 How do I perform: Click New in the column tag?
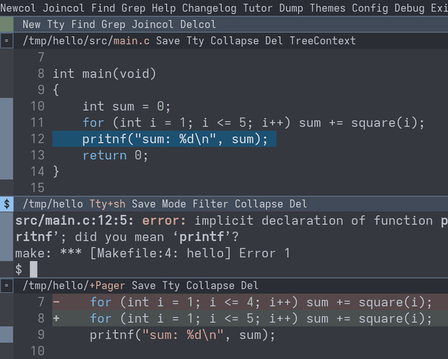[31, 24]
